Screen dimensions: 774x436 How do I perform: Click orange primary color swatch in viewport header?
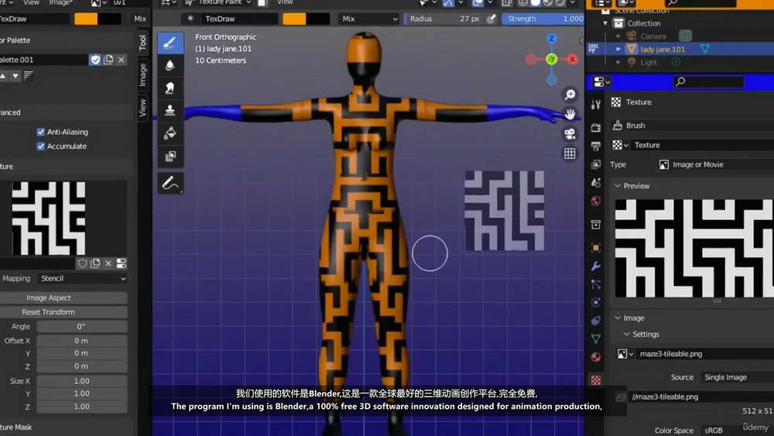[294, 19]
